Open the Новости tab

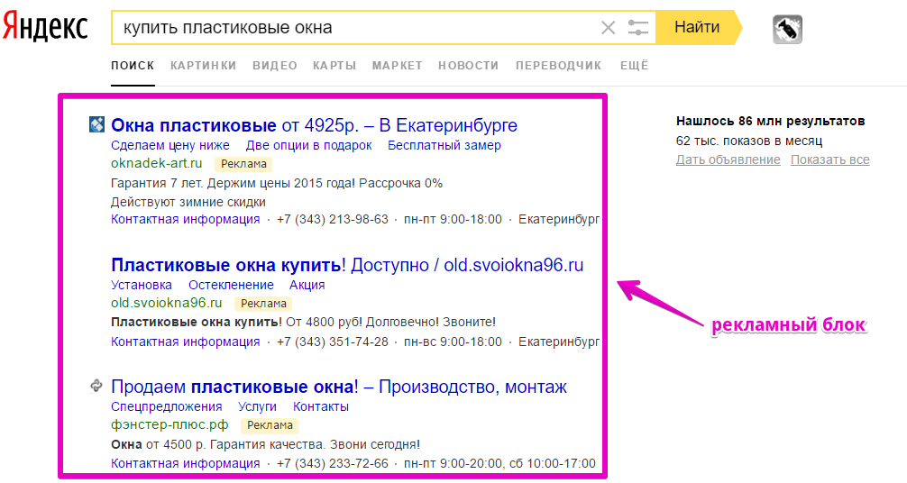[x=468, y=66]
